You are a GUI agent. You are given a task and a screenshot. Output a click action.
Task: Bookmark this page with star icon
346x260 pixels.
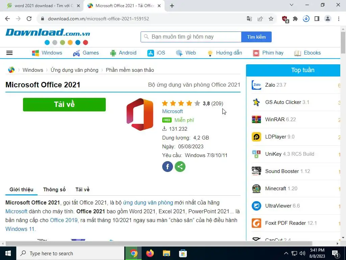tap(271, 19)
